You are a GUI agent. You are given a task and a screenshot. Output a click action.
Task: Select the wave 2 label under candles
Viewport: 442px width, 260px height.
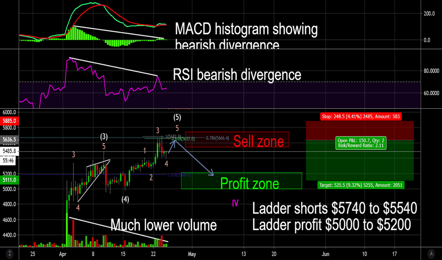click(151, 177)
